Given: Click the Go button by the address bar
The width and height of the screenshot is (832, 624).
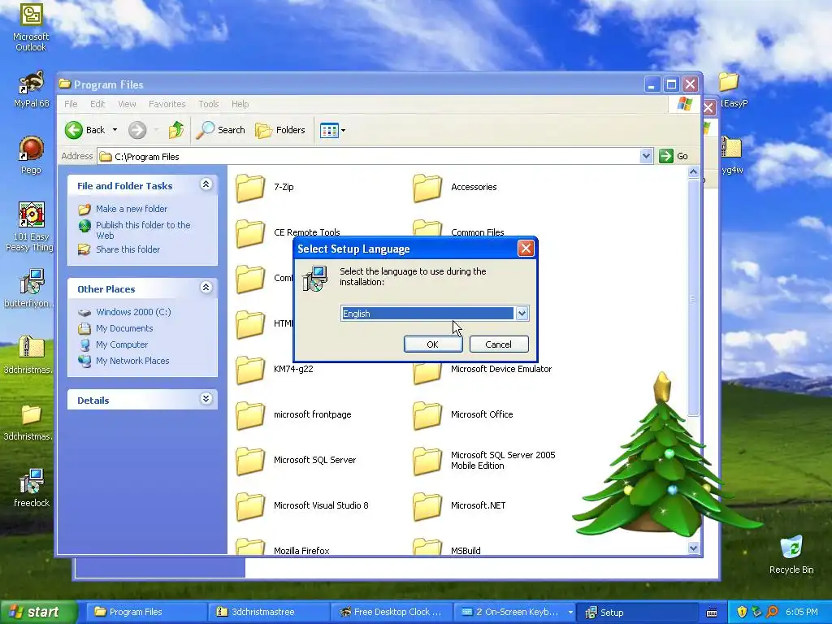Looking at the screenshot, I should [674, 157].
